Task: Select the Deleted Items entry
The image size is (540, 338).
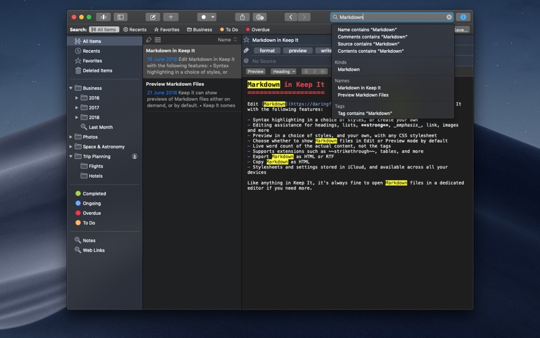Action: point(97,70)
